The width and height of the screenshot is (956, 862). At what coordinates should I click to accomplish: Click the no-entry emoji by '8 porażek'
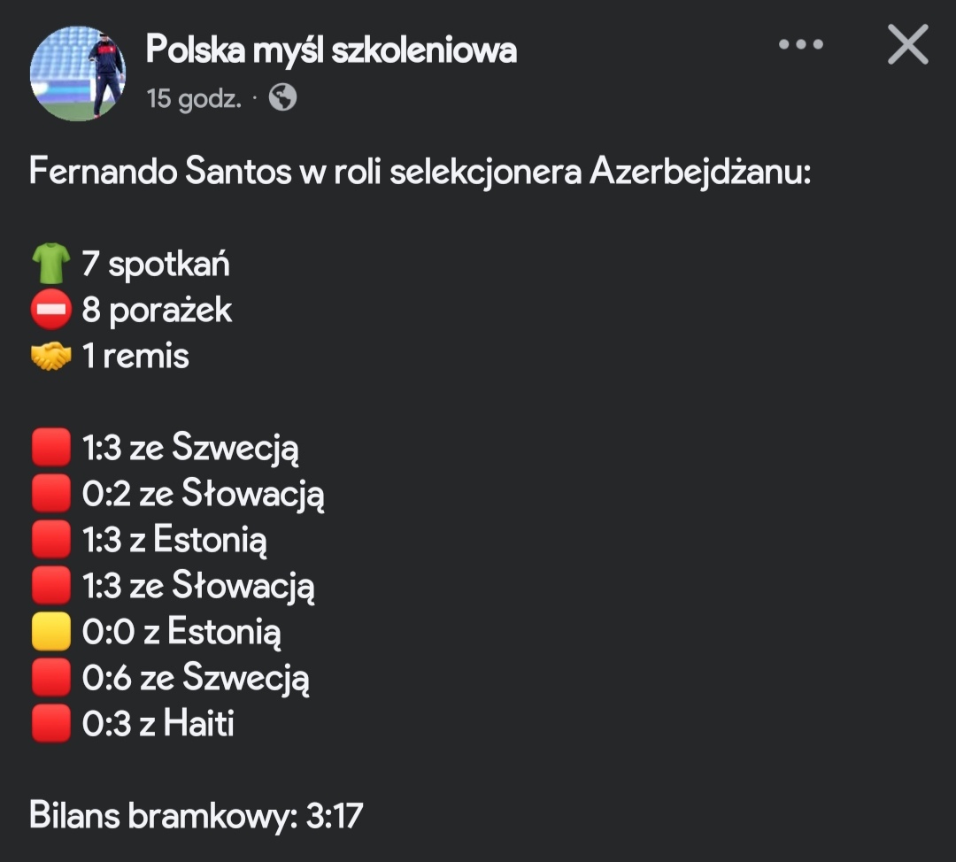pos(50,310)
